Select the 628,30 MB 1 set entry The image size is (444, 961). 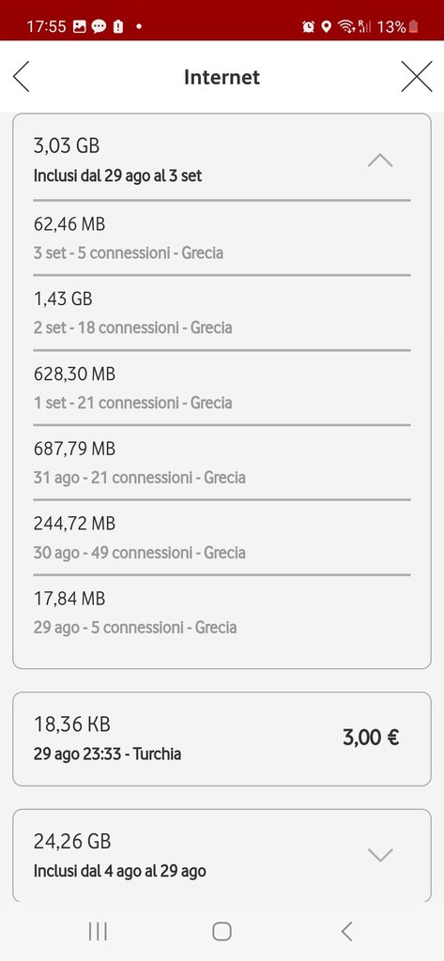(222, 388)
